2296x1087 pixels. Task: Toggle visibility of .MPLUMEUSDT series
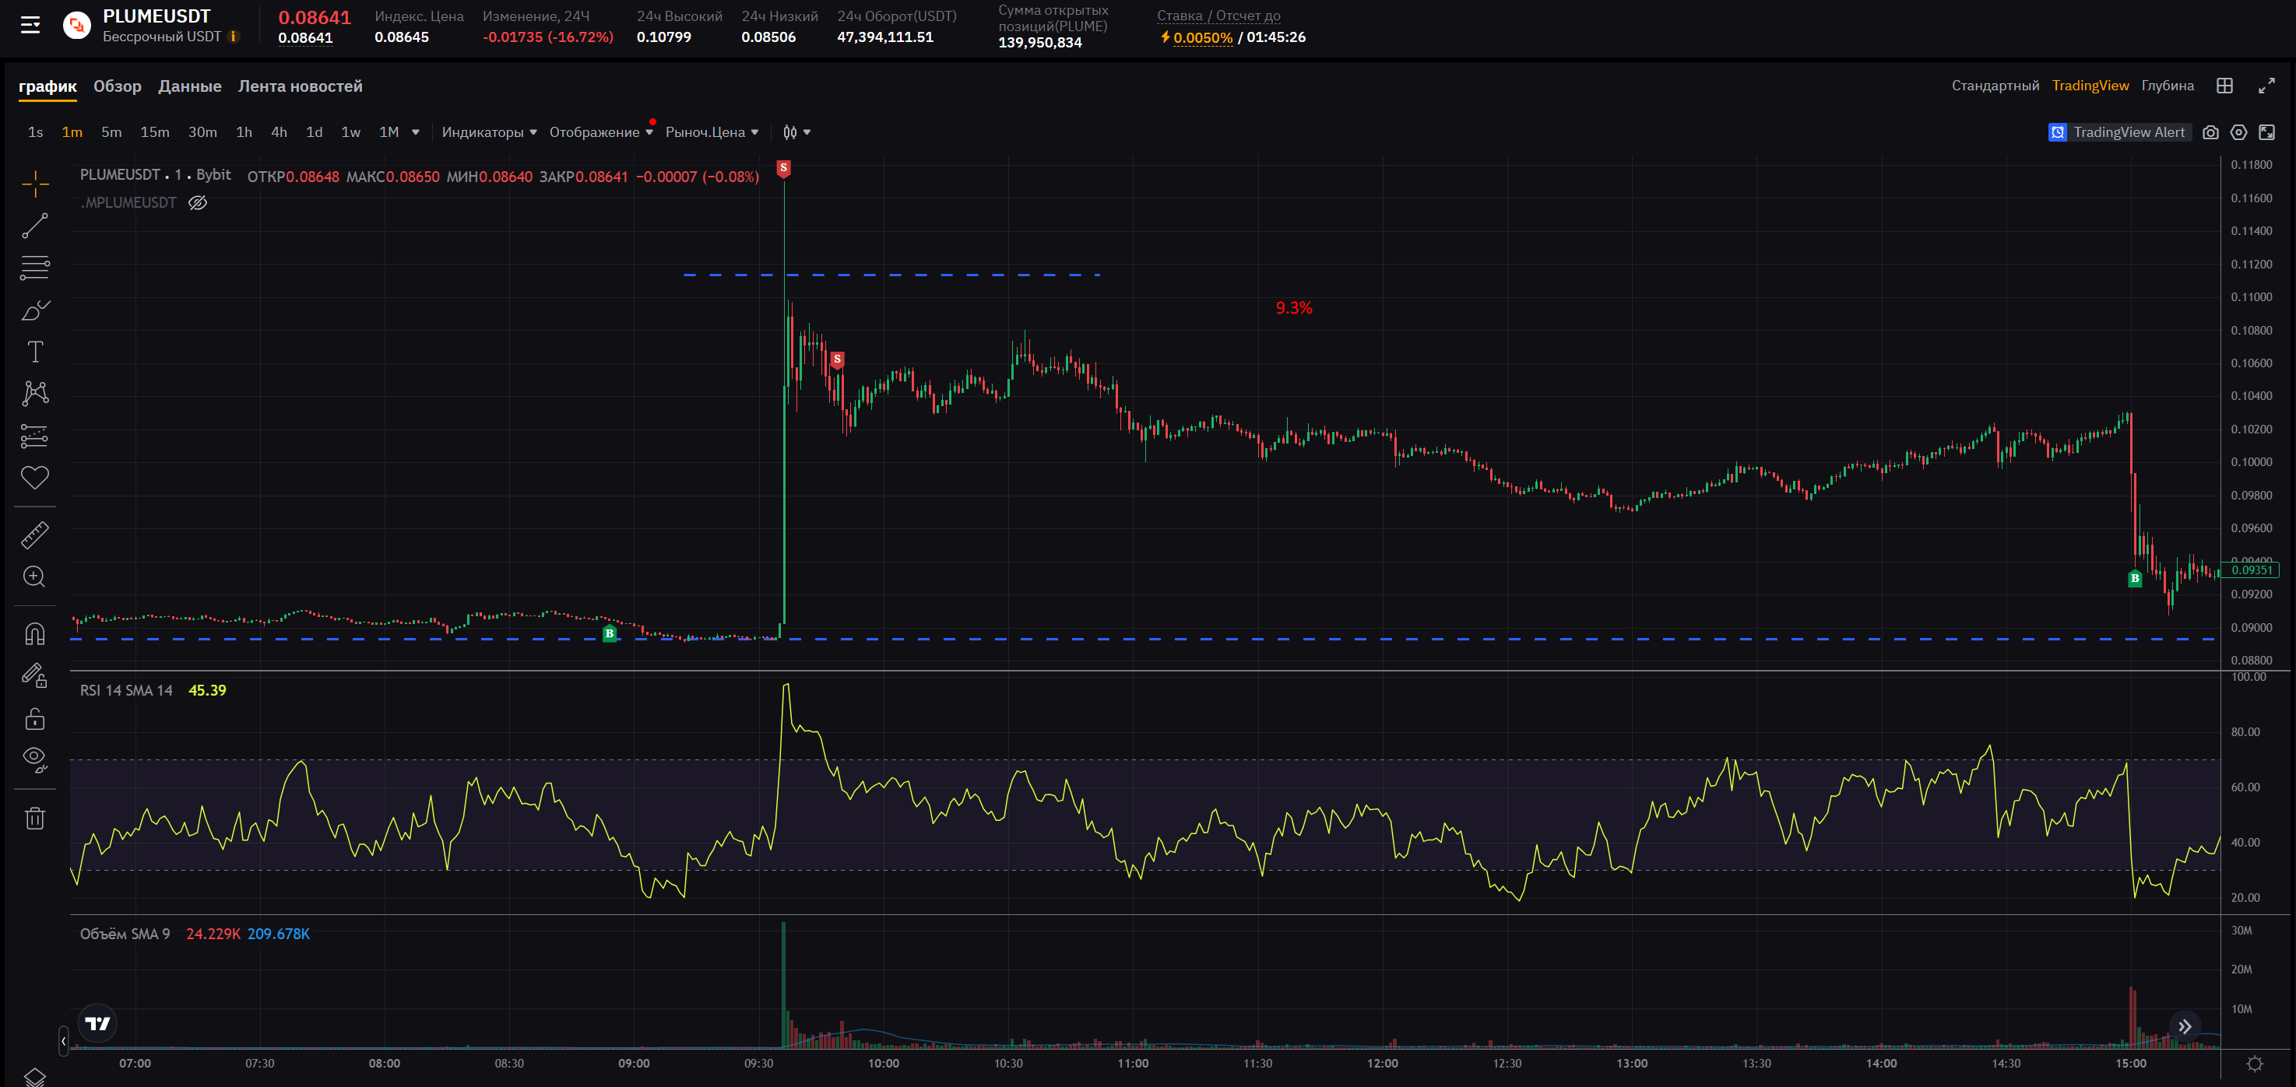coord(198,203)
